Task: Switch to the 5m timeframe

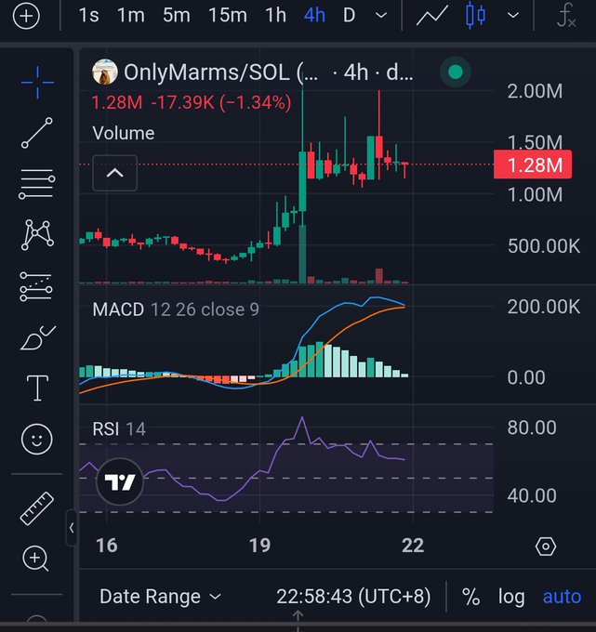Action: coord(177,16)
